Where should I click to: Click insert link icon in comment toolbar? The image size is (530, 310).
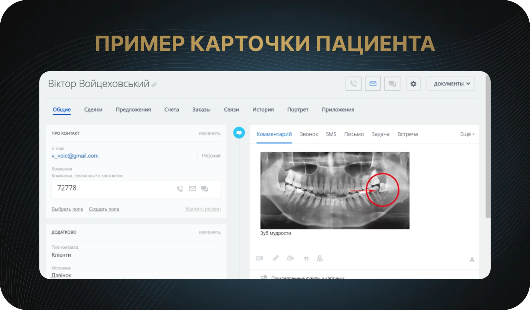[x=275, y=258]
